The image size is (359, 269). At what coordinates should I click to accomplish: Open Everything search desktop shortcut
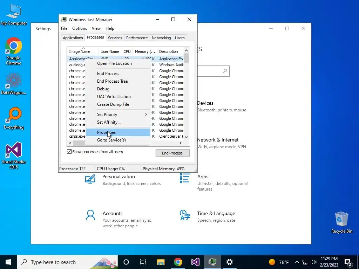[14, 118]
